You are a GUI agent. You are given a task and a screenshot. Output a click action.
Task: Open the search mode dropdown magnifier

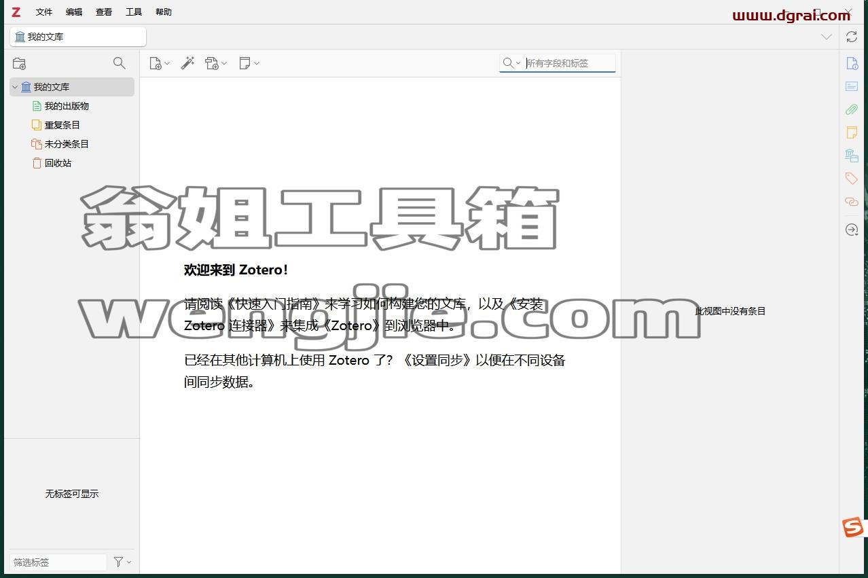pyautogui.click(x=511, y=63)
